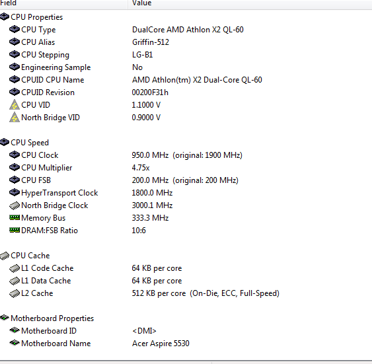Screen dimensions: 372x364
Task: Click the CPU VID voltage warning icon
Action: coord(15,104)
